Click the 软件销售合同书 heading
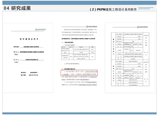159x115 pixels. pos(29,39)
